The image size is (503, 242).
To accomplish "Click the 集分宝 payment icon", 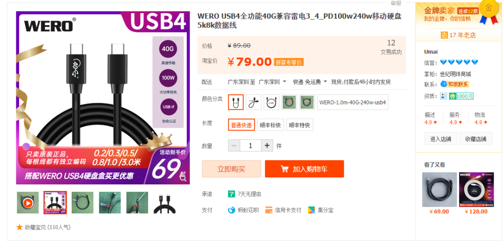I will point(312,210).
